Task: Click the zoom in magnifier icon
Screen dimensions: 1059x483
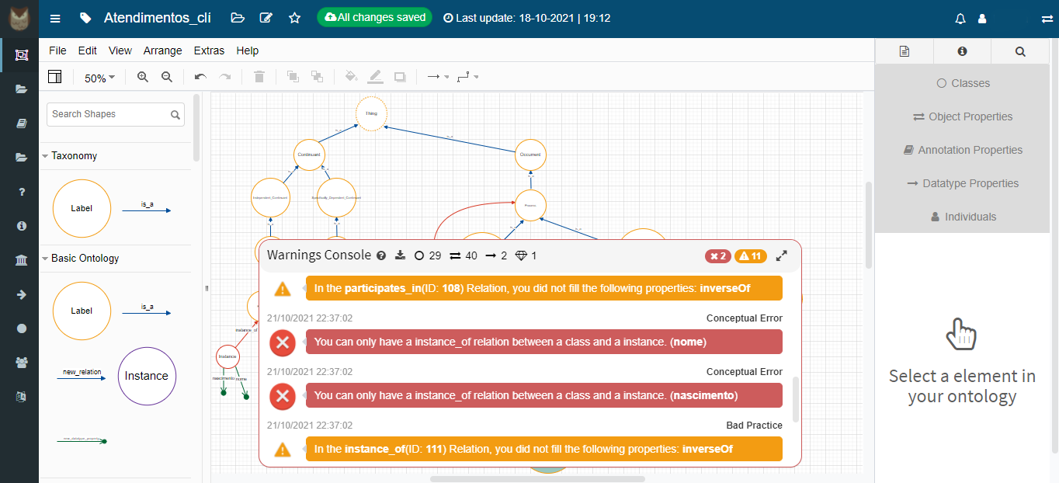Action: pos(142,77)
